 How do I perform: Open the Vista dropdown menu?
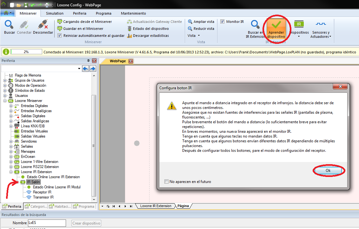194,36
